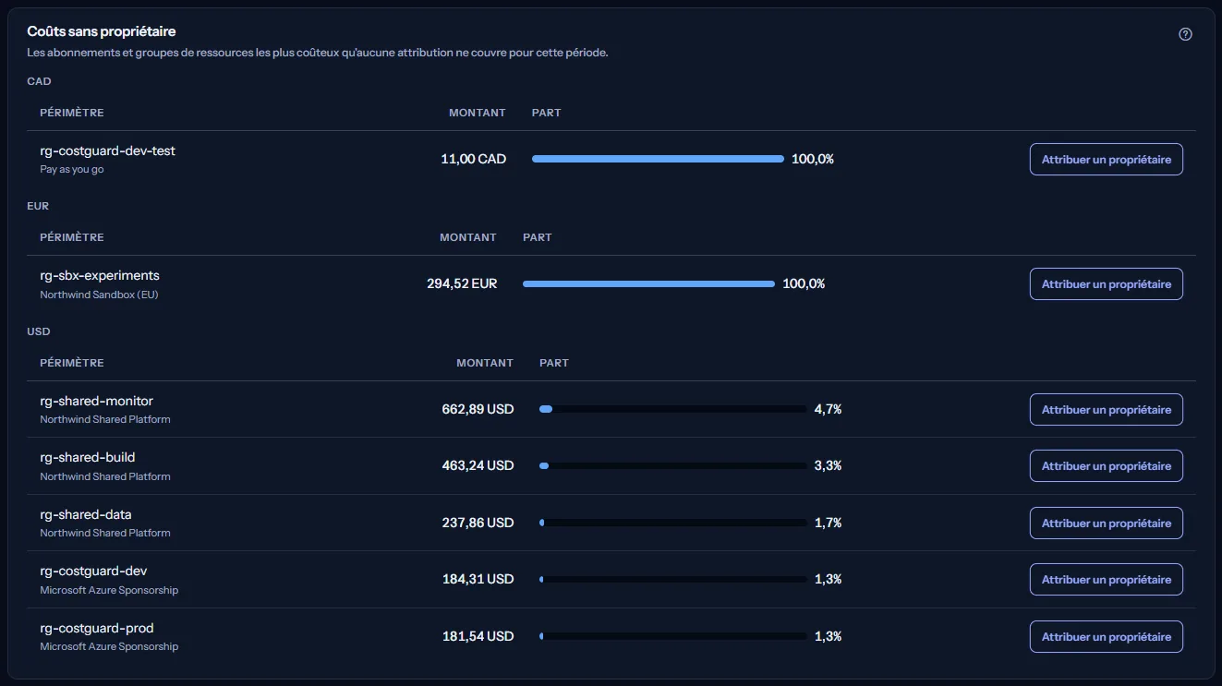1222x686 pixels.
Task: Click the 662,89 USD amount
Action: 478,409
